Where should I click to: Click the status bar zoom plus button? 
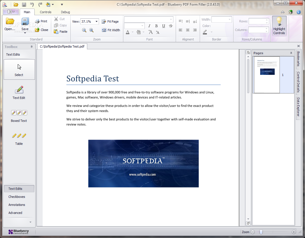[294, 232]
